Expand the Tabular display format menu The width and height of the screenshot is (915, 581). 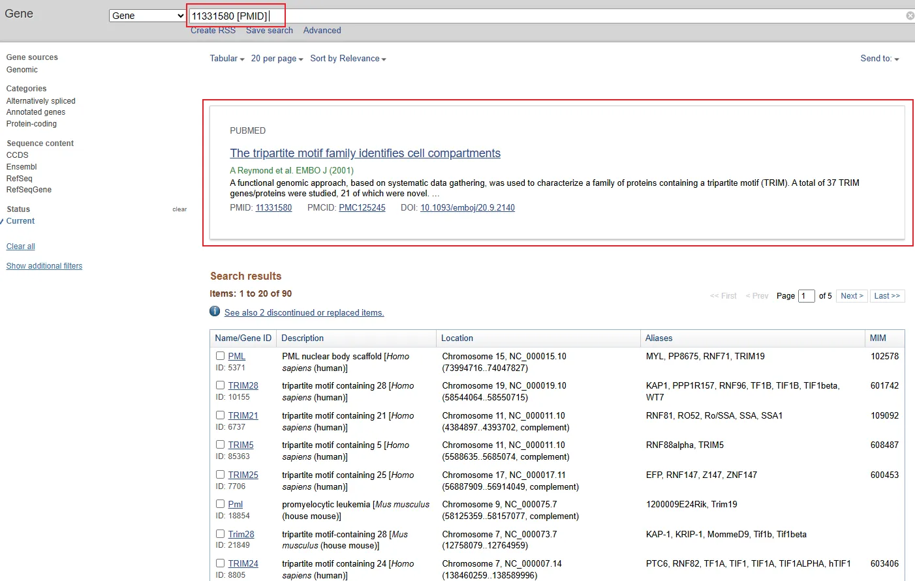point(226,59)
